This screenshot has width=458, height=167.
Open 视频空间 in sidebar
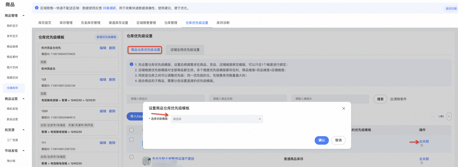[12, 78]
